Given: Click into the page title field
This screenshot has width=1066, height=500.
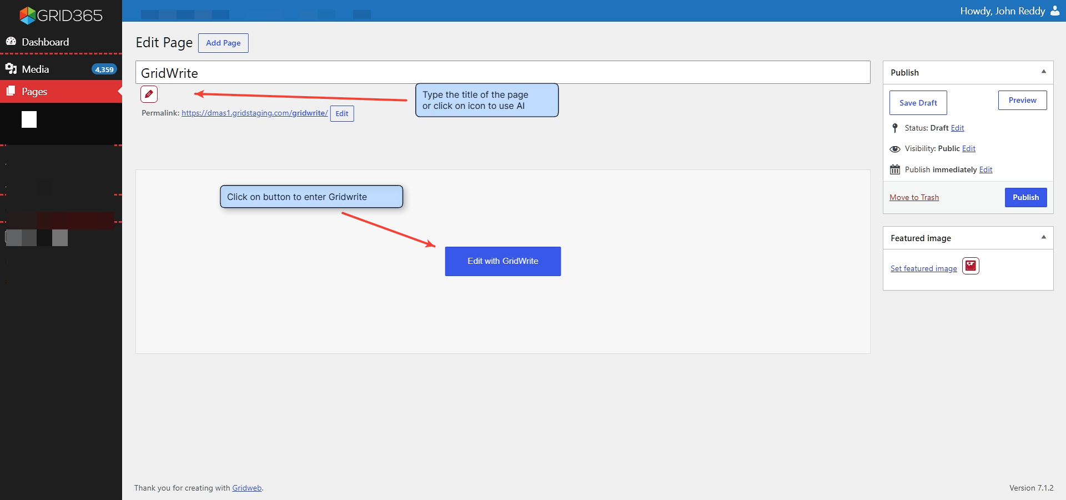Looking at the screenshot, I should [x=503, y=72].
